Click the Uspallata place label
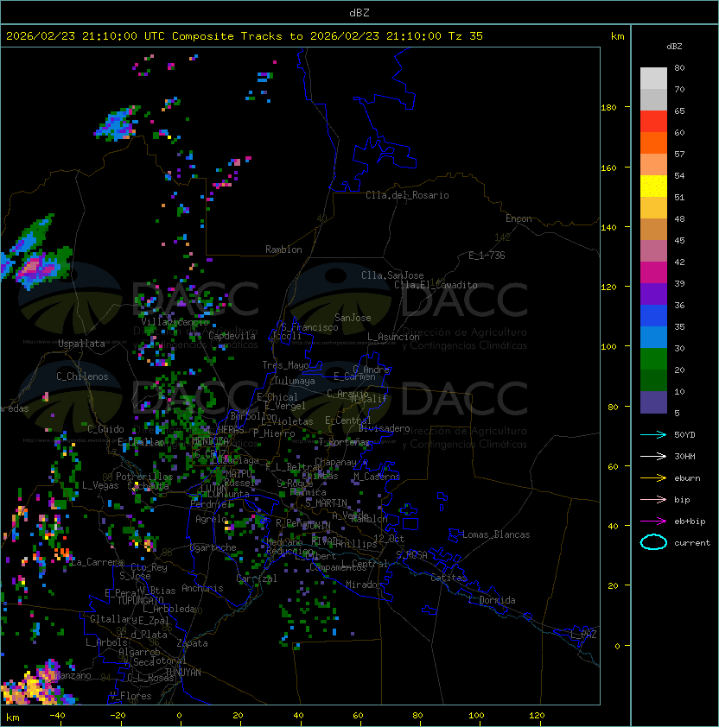Viewport: 719px width, 727px height. [81, 344]
